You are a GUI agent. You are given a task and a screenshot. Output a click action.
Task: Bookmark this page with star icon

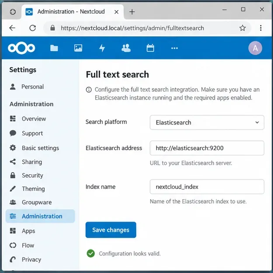(242, 28)
